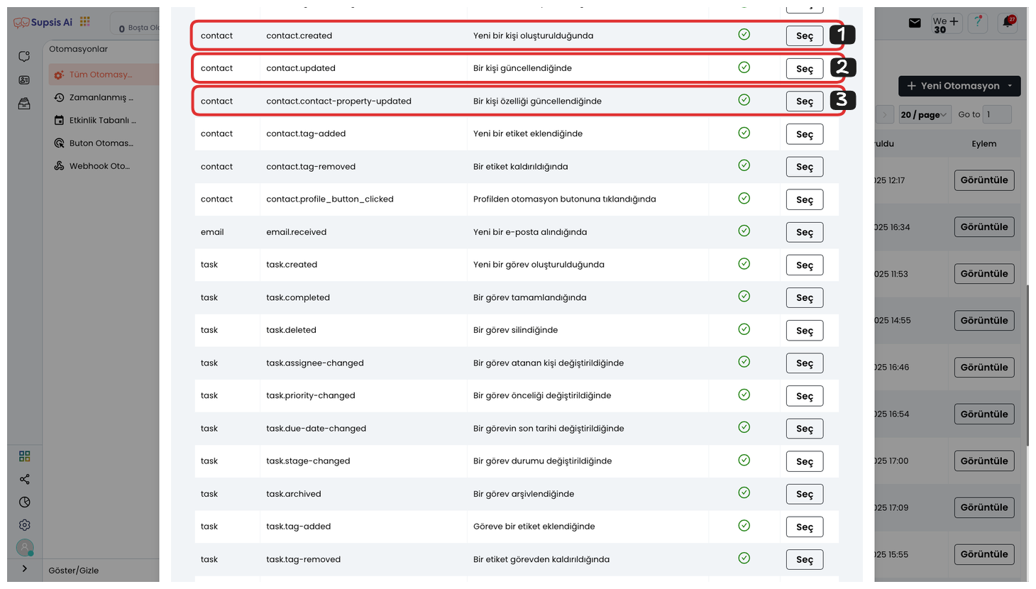Screen dimensions: 1036x589
Task: Select the contact.updated trigger with Seç
Action: pos(805,69)
